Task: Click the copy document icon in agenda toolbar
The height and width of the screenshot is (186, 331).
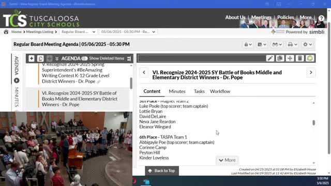Action: (x=40, y=58)
